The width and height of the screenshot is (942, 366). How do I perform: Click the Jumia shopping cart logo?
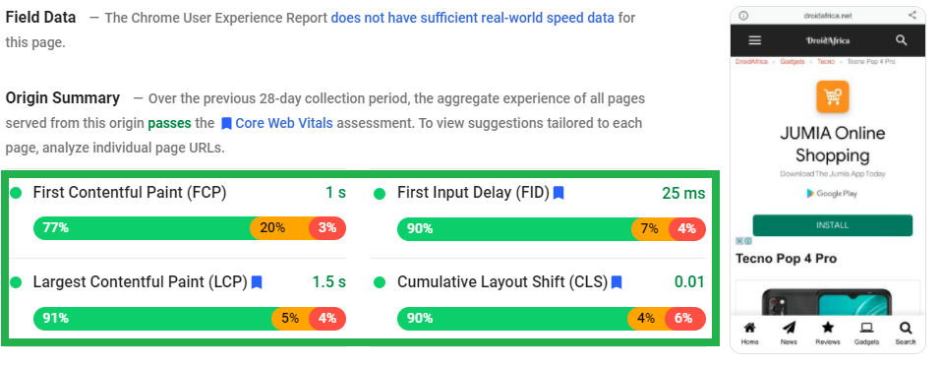click(x=832, y=96)
